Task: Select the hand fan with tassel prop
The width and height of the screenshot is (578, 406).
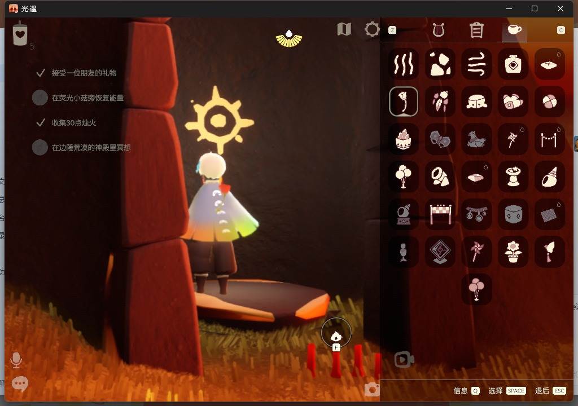Action: 549,252
